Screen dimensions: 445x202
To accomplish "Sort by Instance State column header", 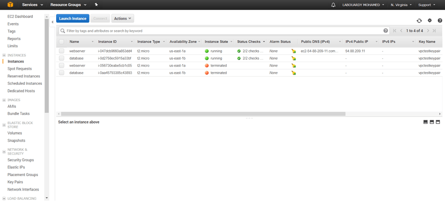I will point(216,41).
